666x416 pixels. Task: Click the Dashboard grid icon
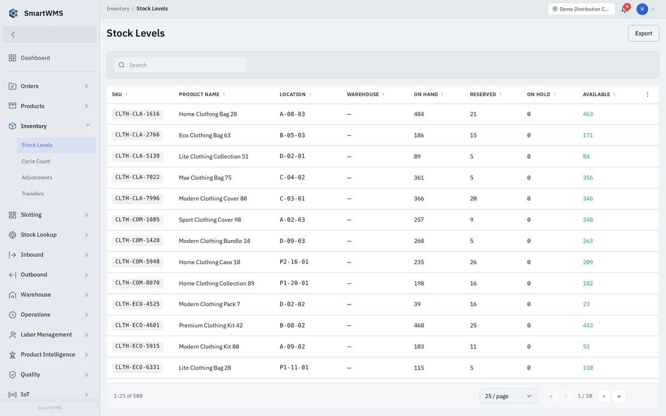(12, 58)
